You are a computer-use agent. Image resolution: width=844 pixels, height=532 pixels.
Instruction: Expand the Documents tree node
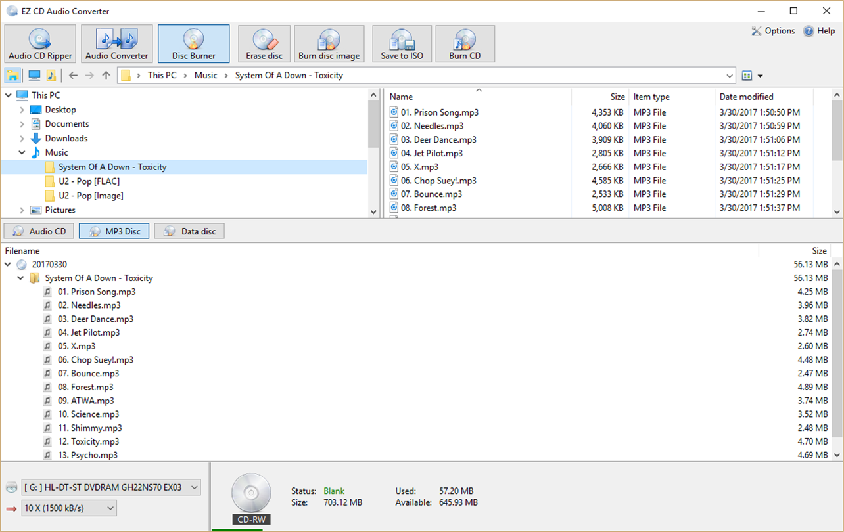point(22,124)
